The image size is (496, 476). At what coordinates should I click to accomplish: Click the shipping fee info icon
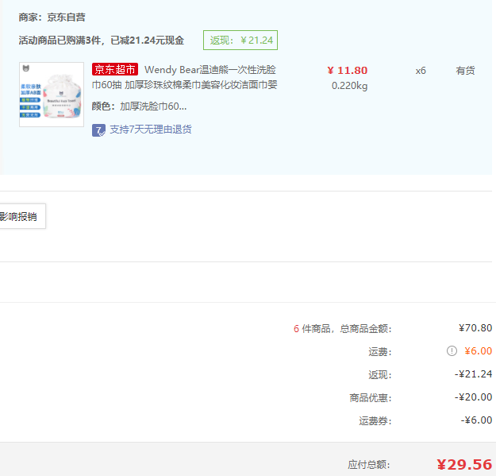pyautogui.click(x=452, y=351)
